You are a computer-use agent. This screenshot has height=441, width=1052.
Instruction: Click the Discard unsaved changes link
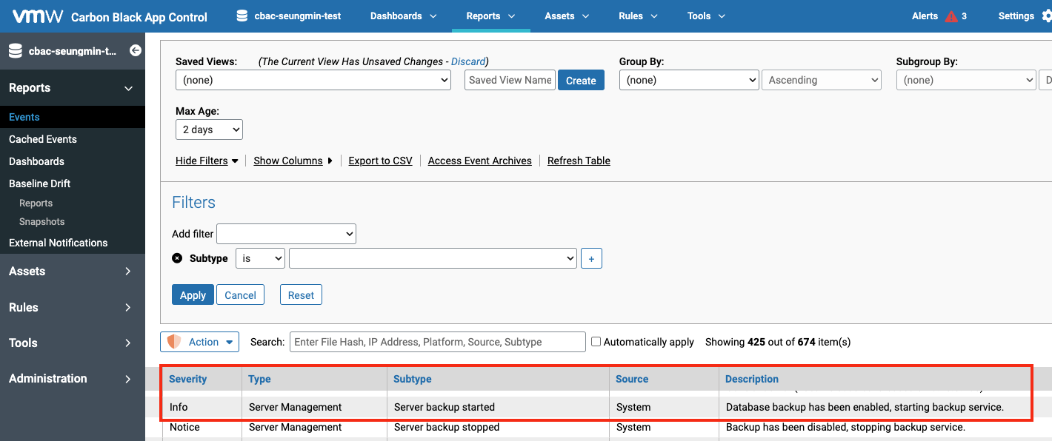[468, 61]
